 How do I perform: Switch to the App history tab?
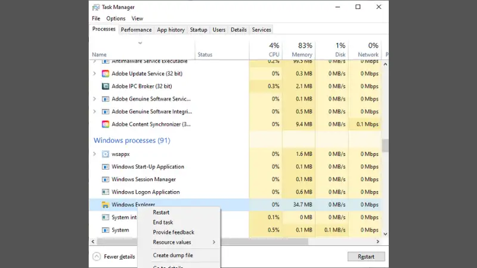click(171, 30)
